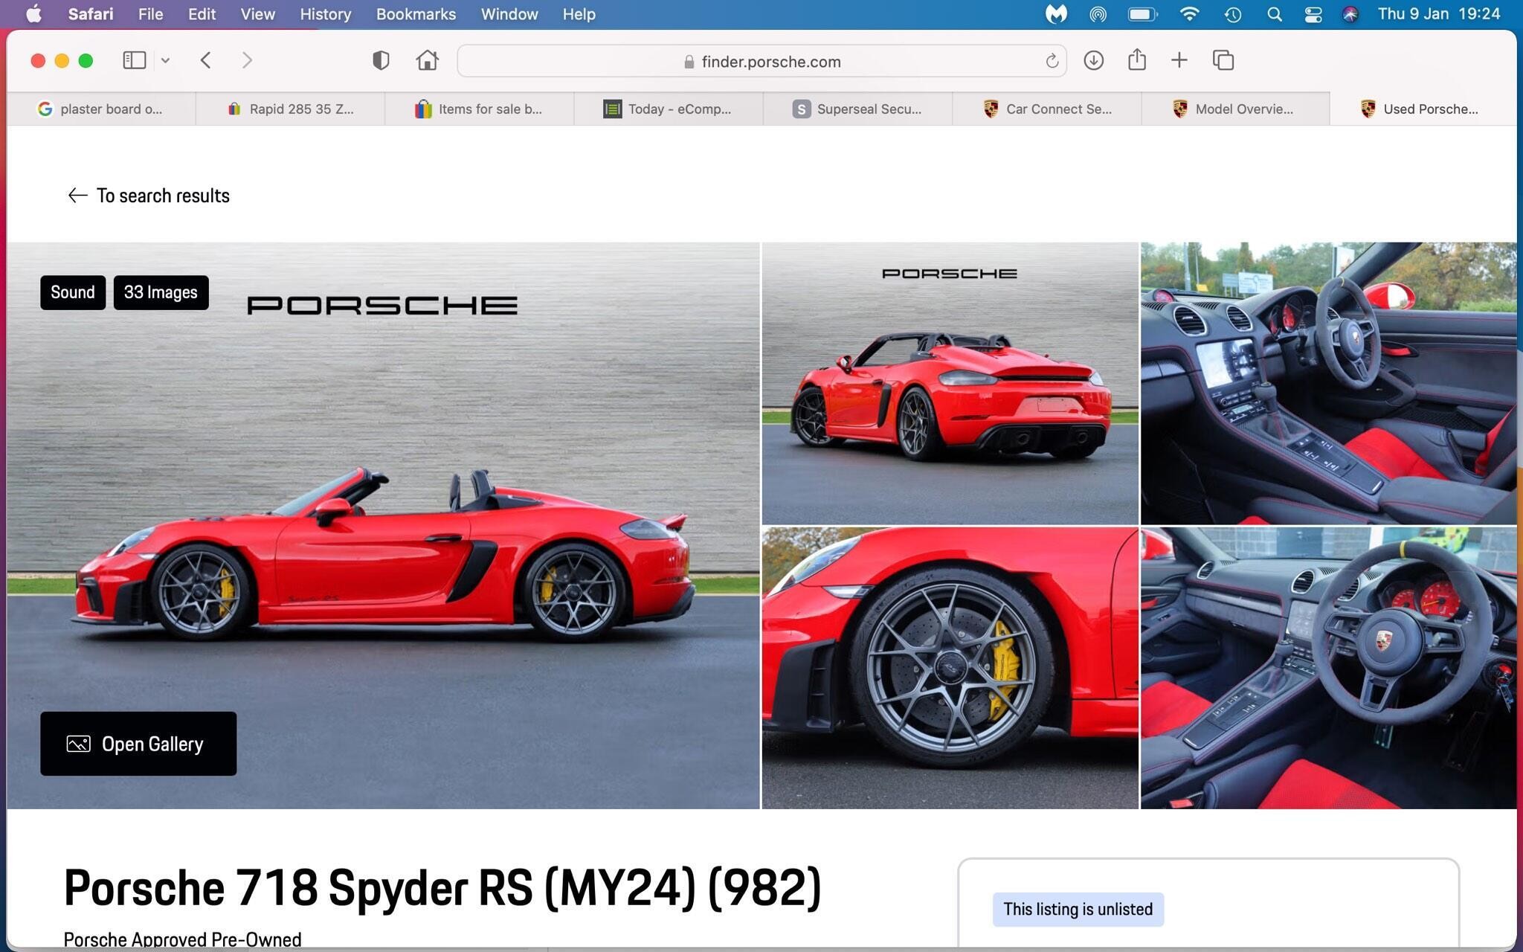Viewport: 1523px width, 952px height.
Task: Open the Apple menu
Action: click(x=33, y=14)
